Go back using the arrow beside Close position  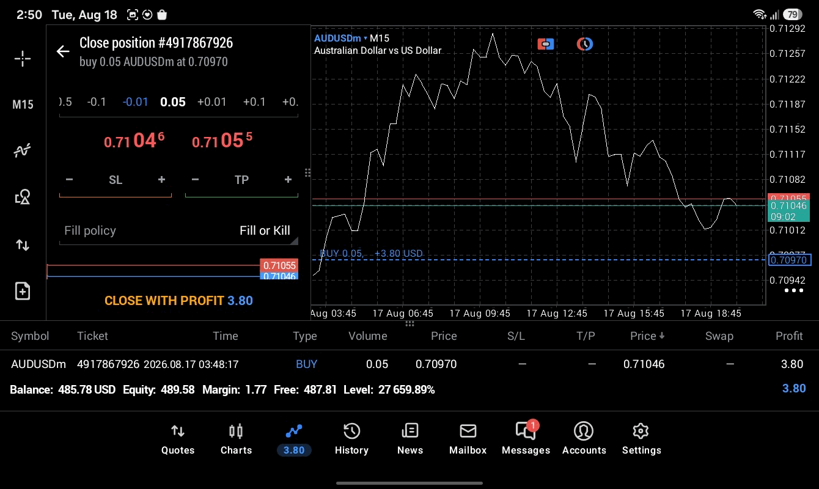(x=63, y=51)
